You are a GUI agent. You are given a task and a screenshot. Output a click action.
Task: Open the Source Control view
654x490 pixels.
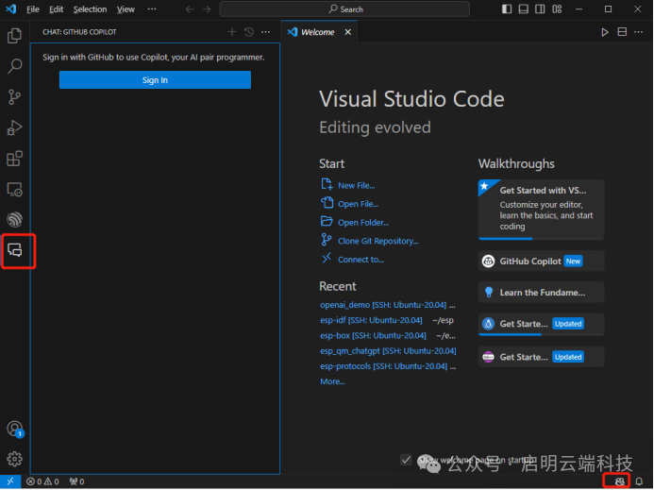pos(15,97)
